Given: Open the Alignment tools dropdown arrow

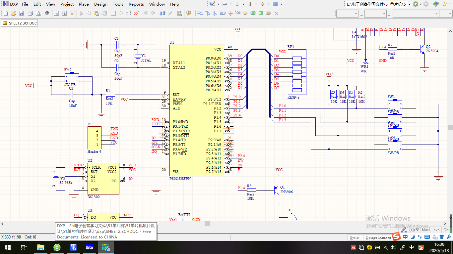Looking at the screenshot, I should [230, 4].
